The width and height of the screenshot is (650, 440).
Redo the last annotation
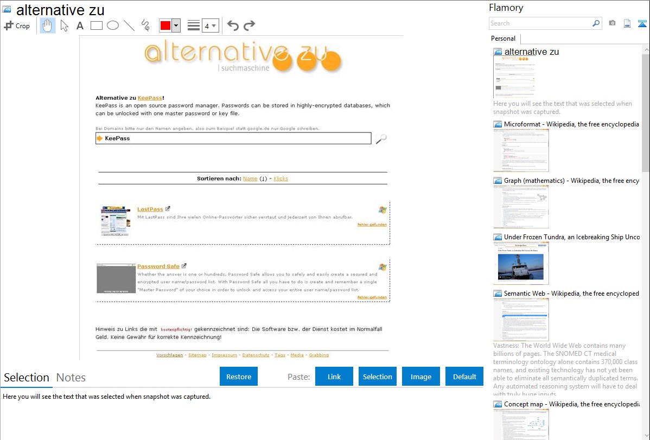tap(249, 25)
